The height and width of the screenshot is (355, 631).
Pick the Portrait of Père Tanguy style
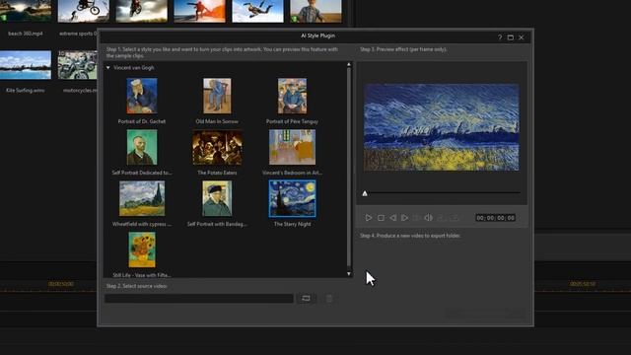pos(292,96)
